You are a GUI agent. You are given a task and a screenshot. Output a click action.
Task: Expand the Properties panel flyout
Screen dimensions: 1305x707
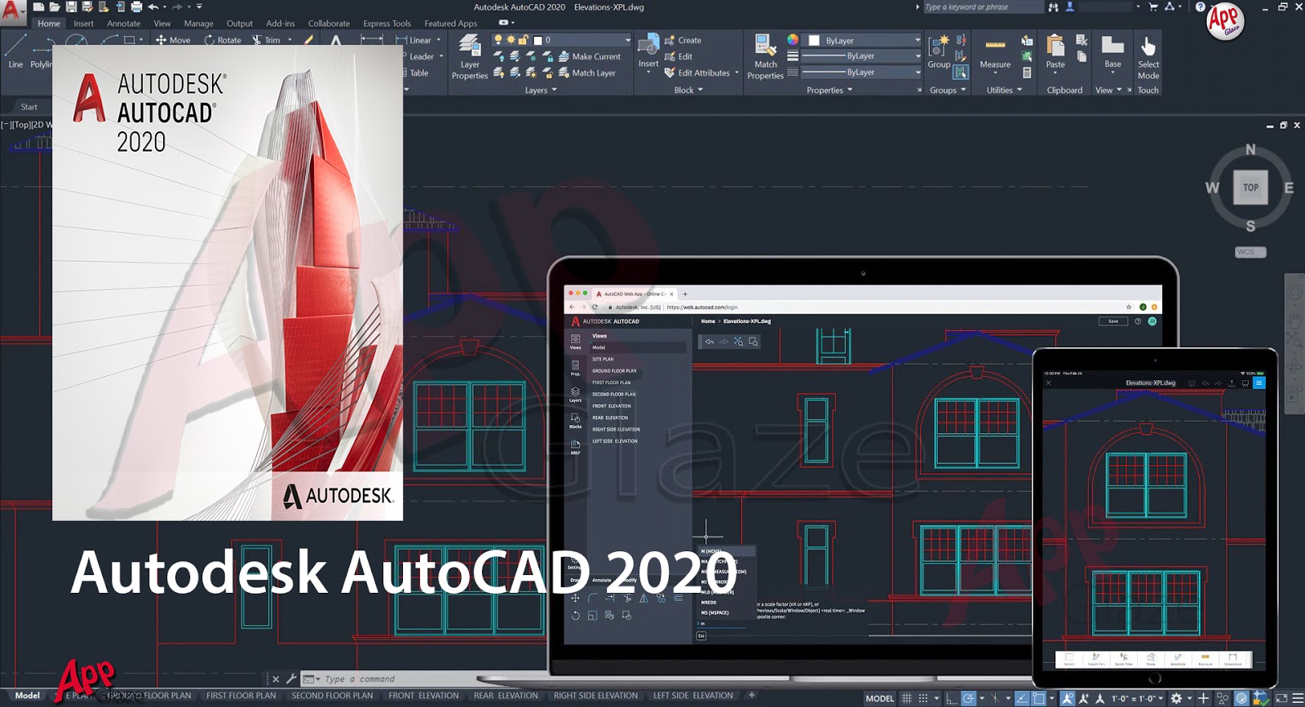[x=829, y=90]
